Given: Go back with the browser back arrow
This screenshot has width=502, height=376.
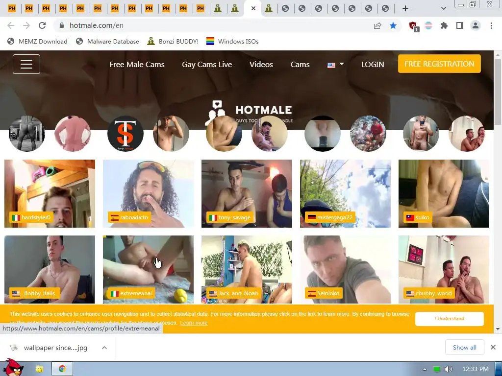Looking at the screenshot, I should (11, 25).
